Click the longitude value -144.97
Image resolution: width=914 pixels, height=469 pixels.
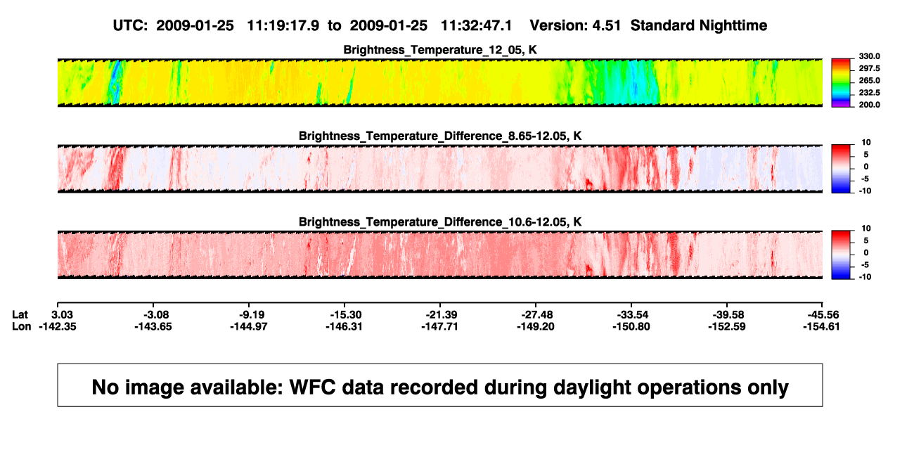(249, 326)
